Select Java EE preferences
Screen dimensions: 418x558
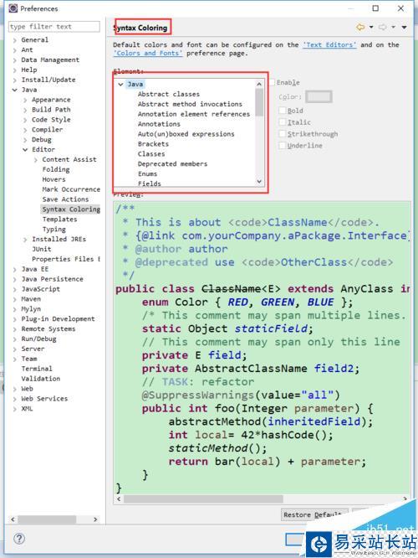click(x=35, y=269)
